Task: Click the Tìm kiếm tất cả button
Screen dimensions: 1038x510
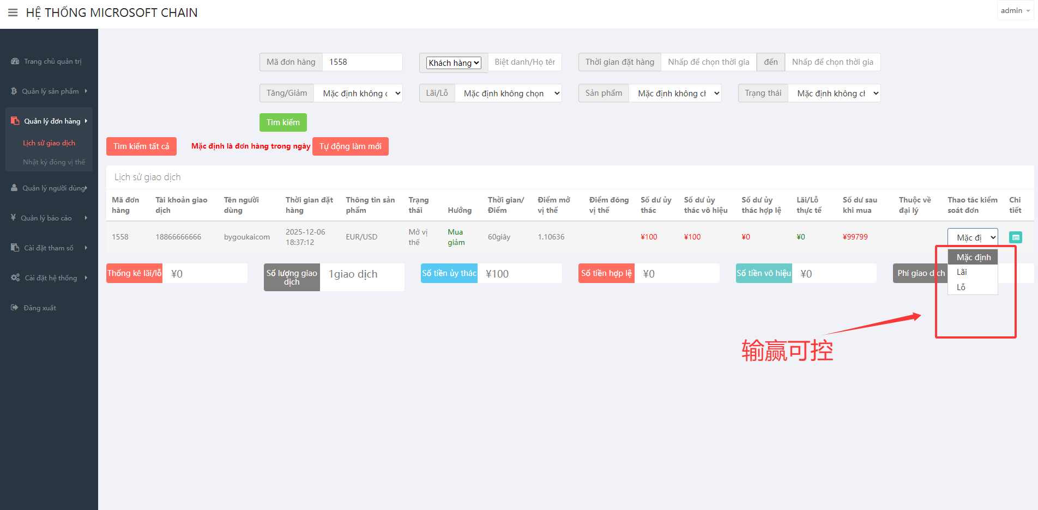Action: [141, 146]
